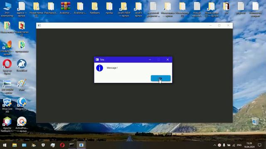The image size is (266, 149).
Task: Click the active app's taskbar button
Action: tap(81, 145)
